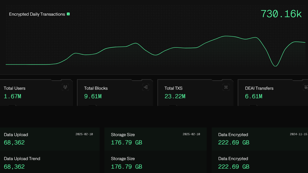Screen dimensions: 308x173
Task: Click the info icon beside Encrypted Daily Transactions
Action: click(x=68, y=14)
